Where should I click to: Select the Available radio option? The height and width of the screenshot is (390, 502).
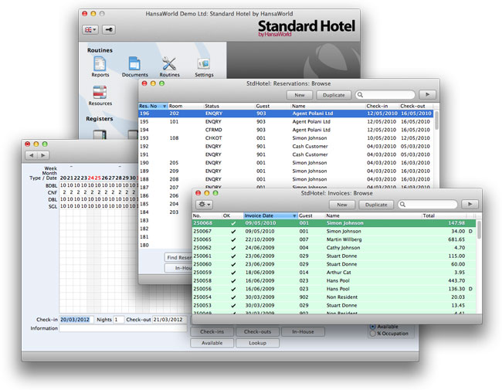click(373, 327)
